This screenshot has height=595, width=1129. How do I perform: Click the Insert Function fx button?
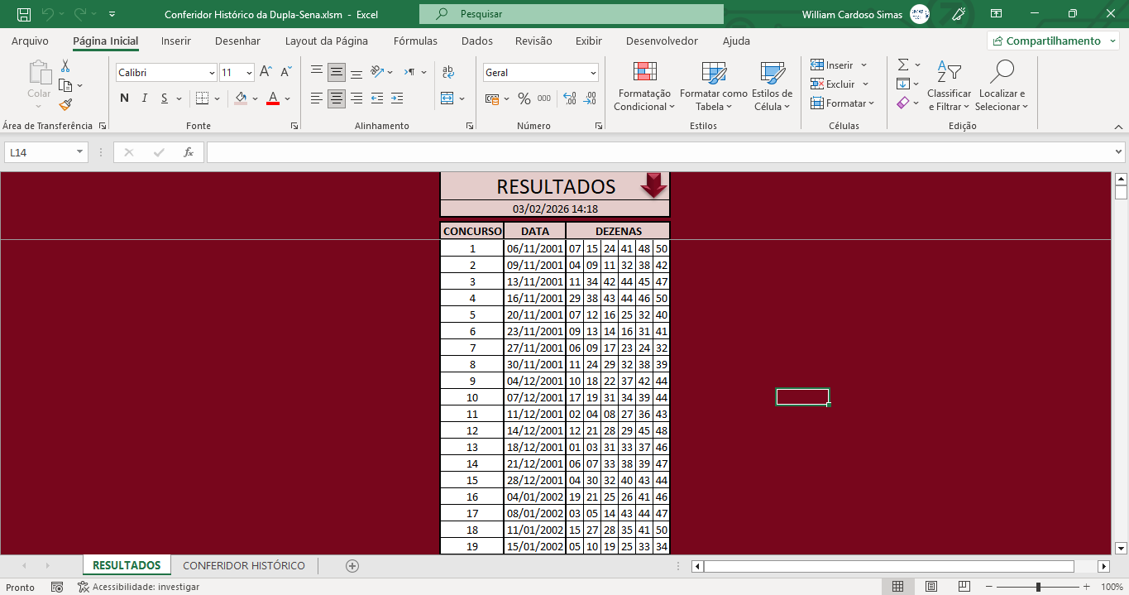coord(189,152)
